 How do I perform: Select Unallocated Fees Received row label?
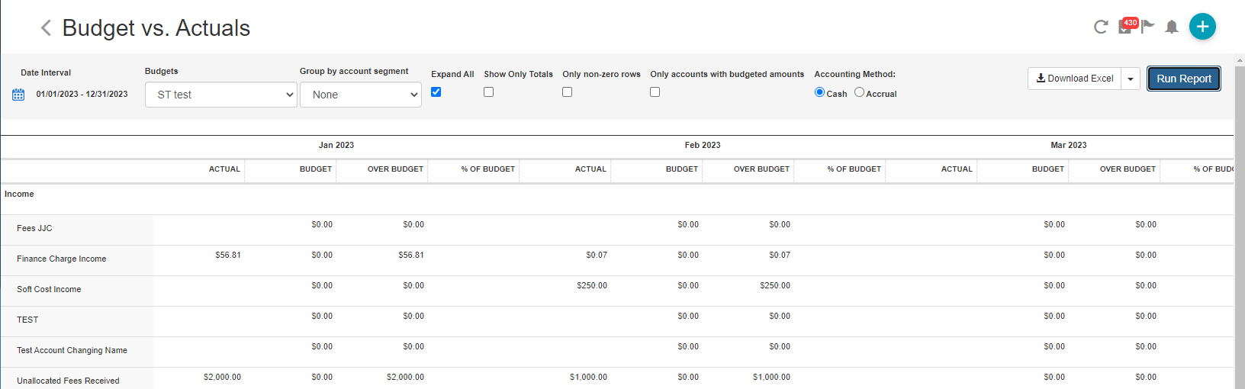(68, 381)
